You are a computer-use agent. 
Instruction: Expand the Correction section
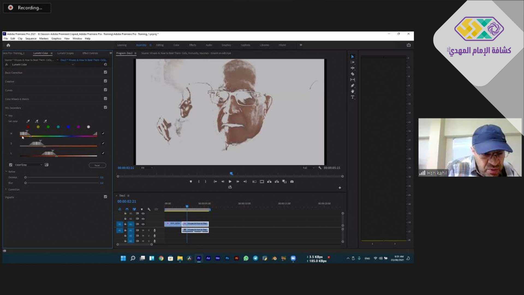pyautogui.click(x=6, y=189)
